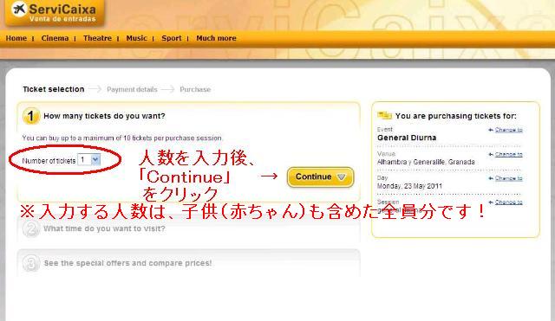Open the Theatre menu item
The height and width of the screenshot is (321, 555).
tap(97, 38)
